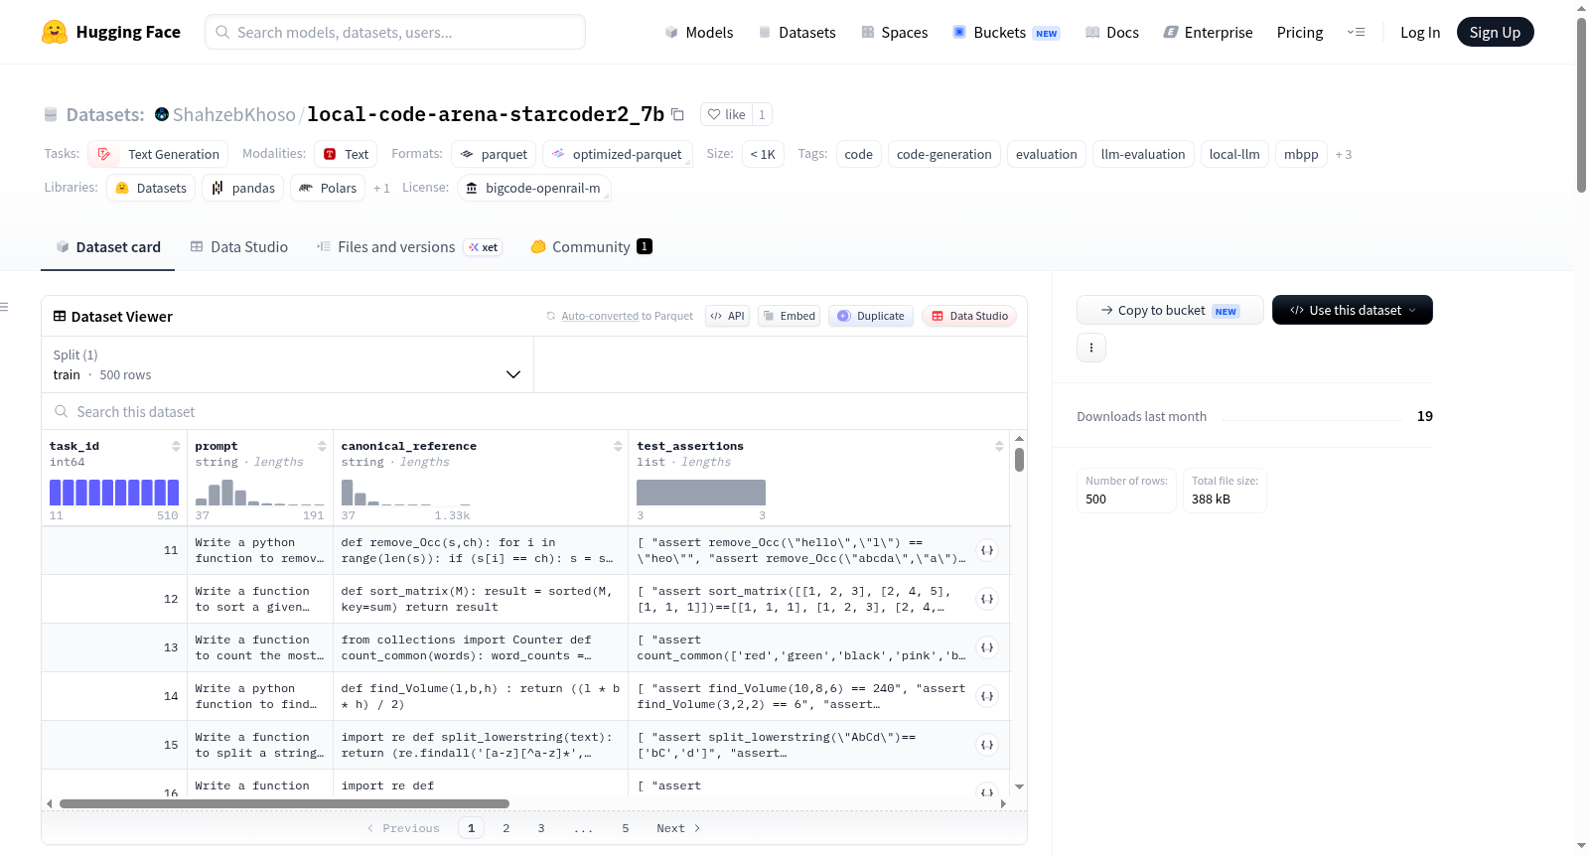This screenshot has height=855, width=1589.
Task: Go to Models in top navigation
Action: (699, 32)
